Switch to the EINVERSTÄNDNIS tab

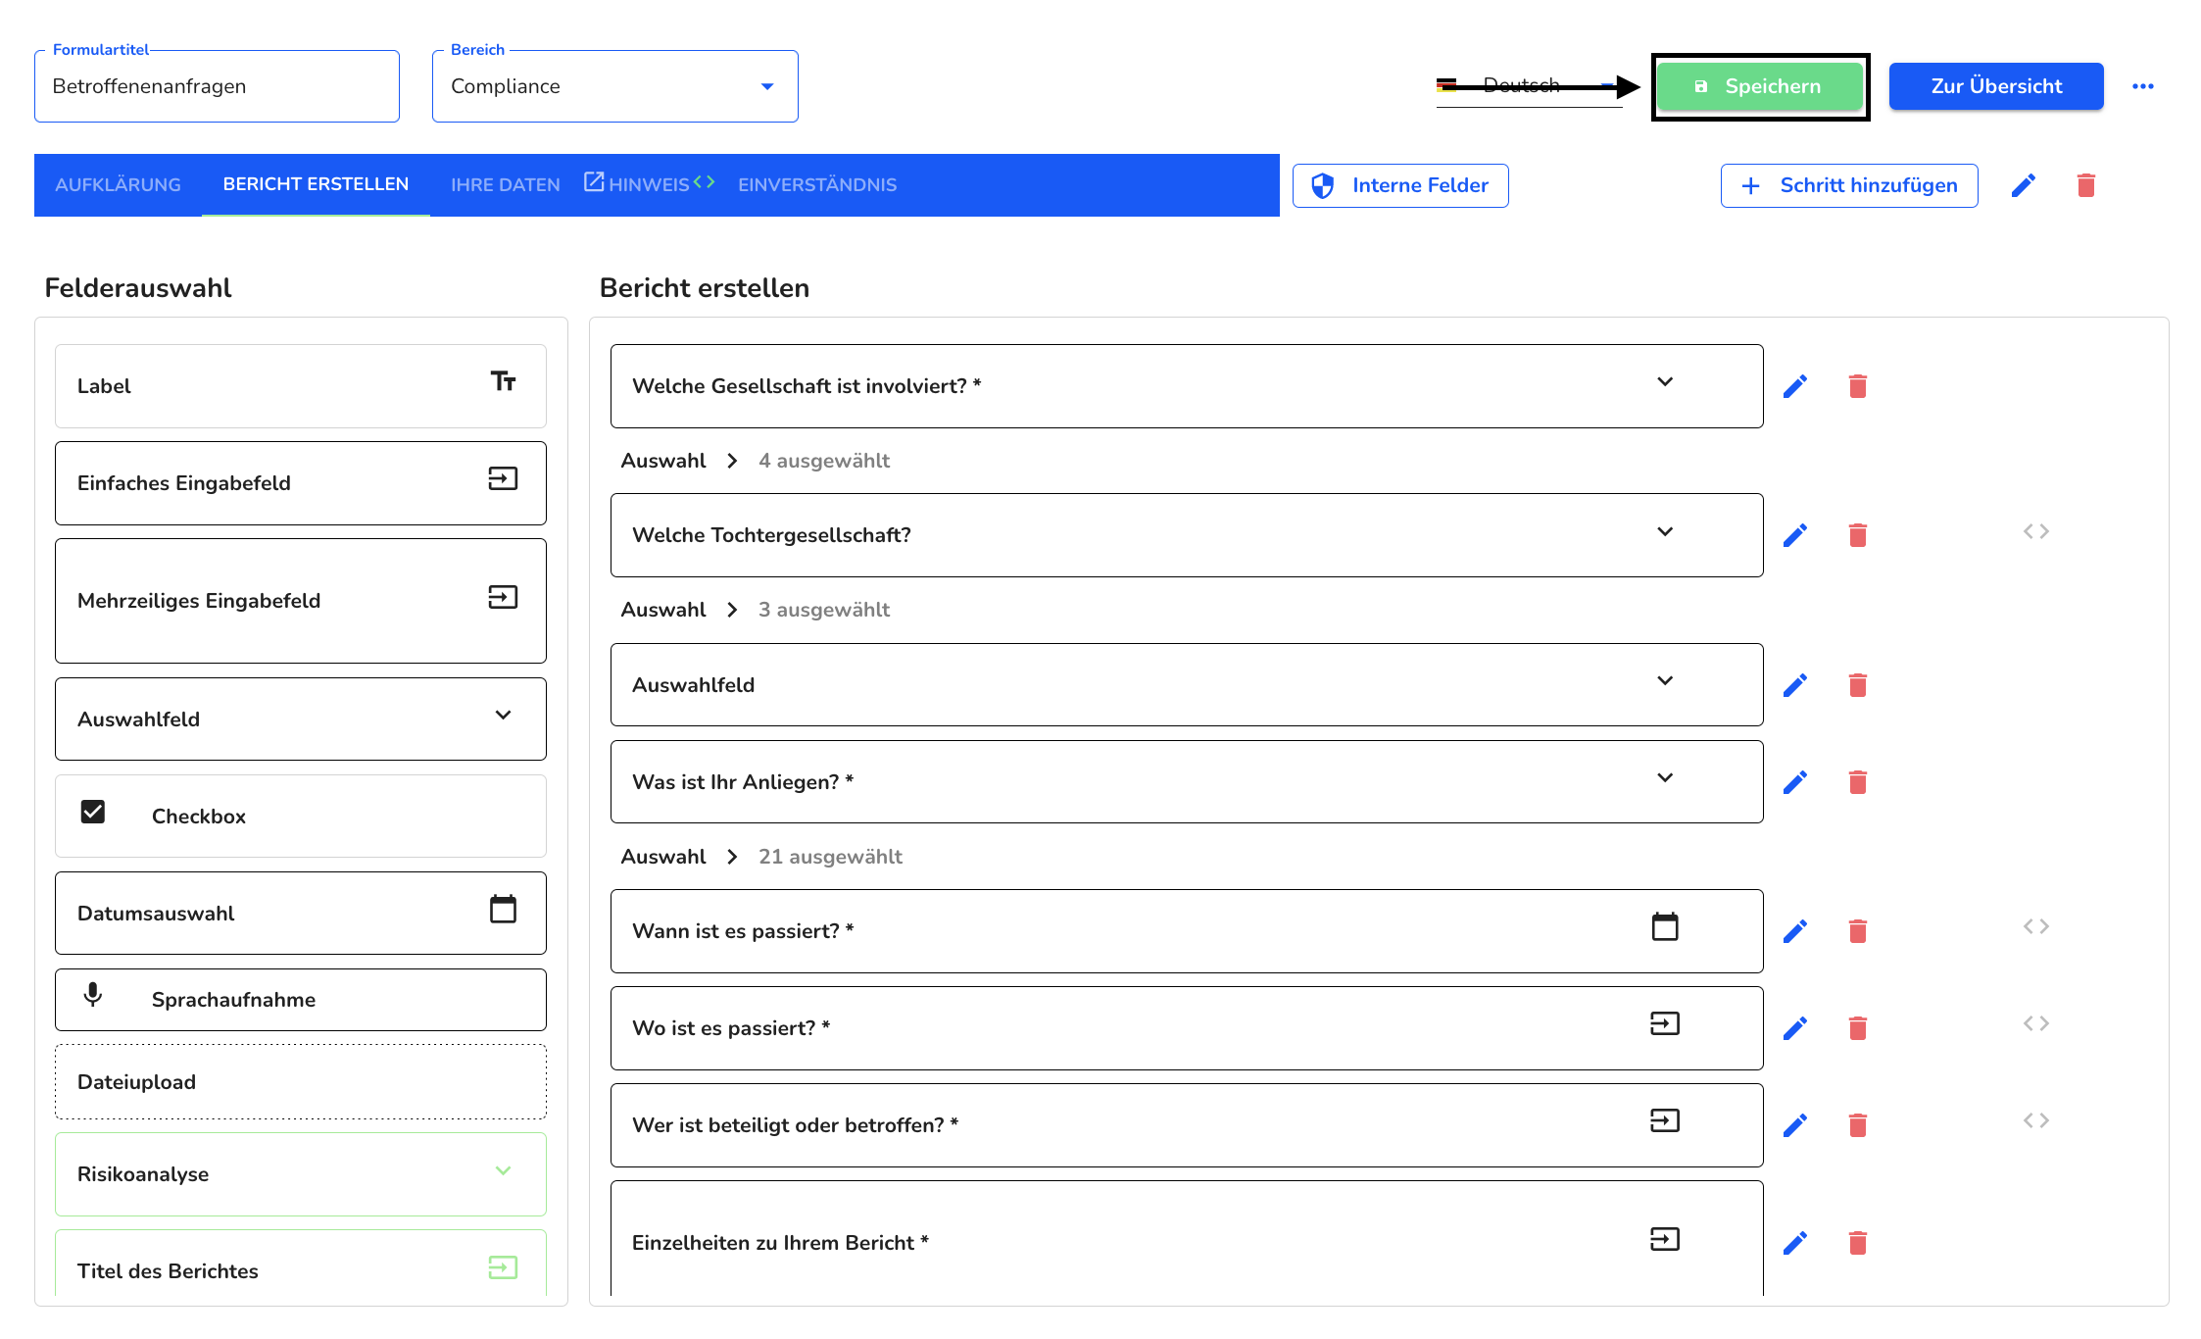(817, 184)
